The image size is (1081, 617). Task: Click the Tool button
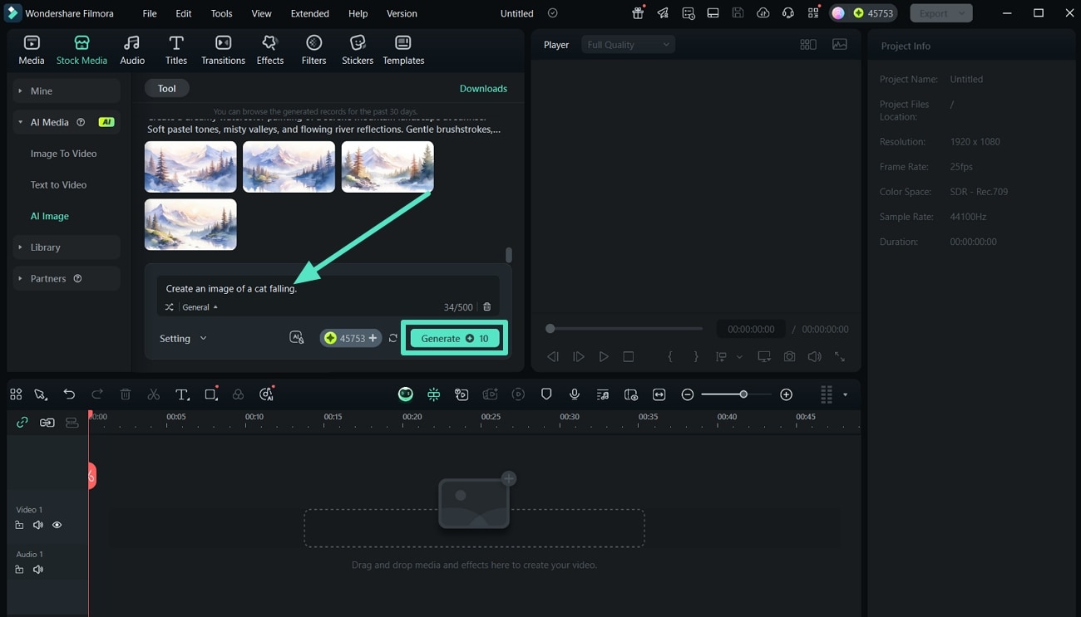coord(167,88)
